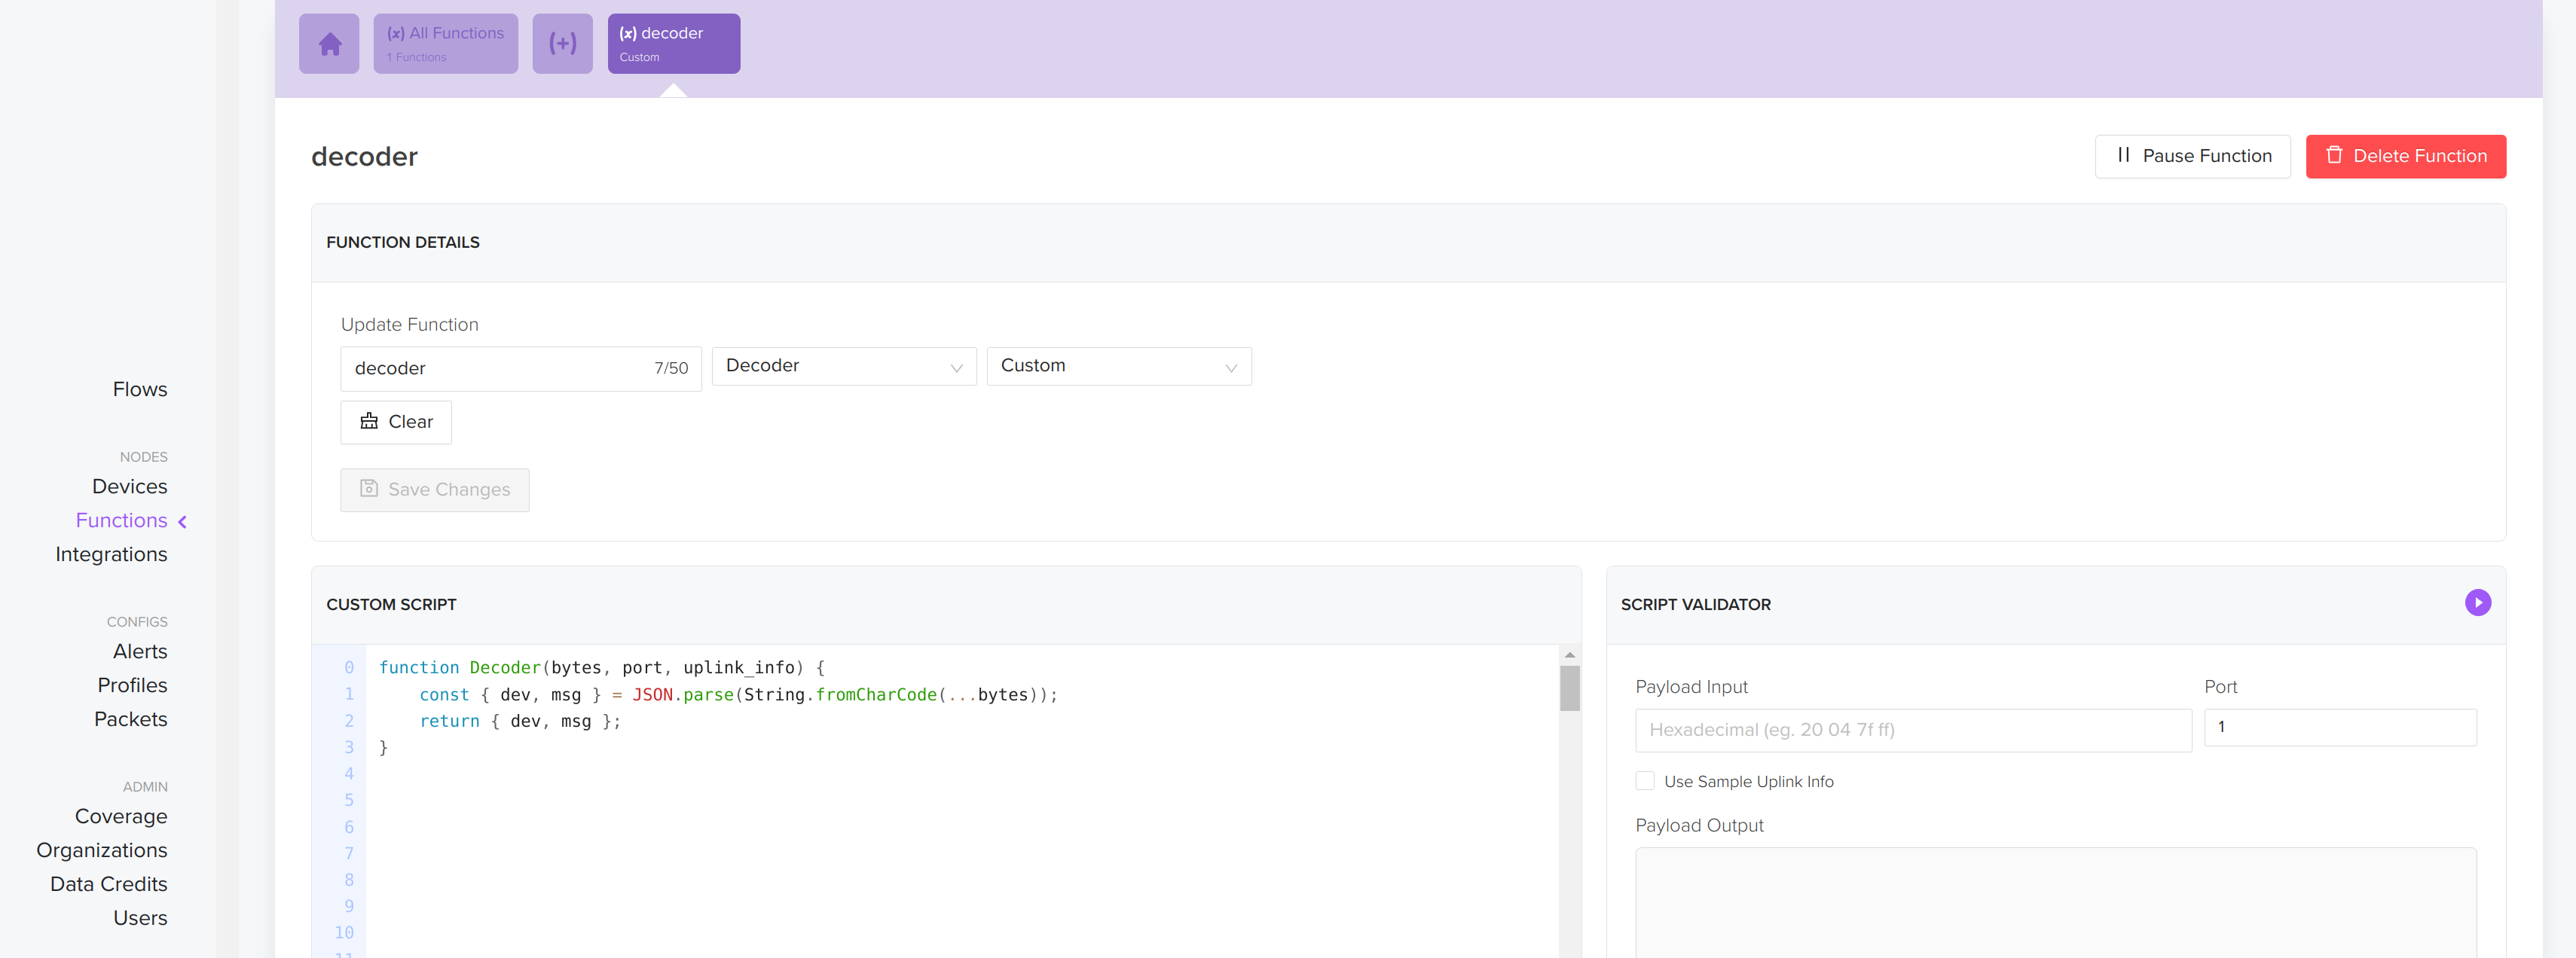2576x958 pixels.
Task: Enable Use Sample Uplink Info checkbox
Action: pos(1645,781)
